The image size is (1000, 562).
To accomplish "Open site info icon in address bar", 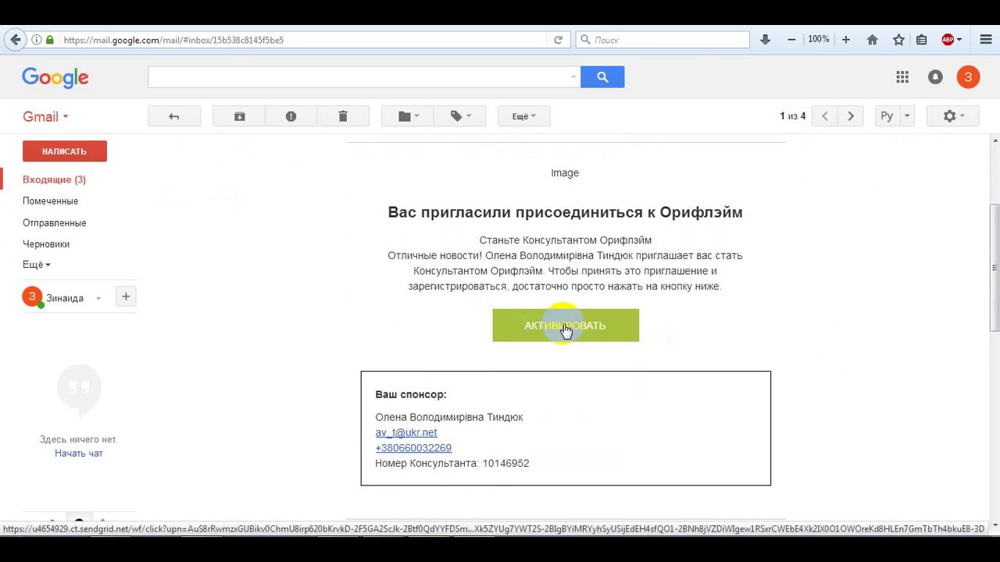I will [37, 40].
